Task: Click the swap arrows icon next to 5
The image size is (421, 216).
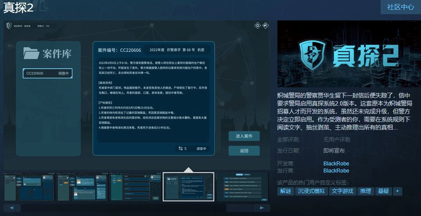Action: (x=180, y=149)
